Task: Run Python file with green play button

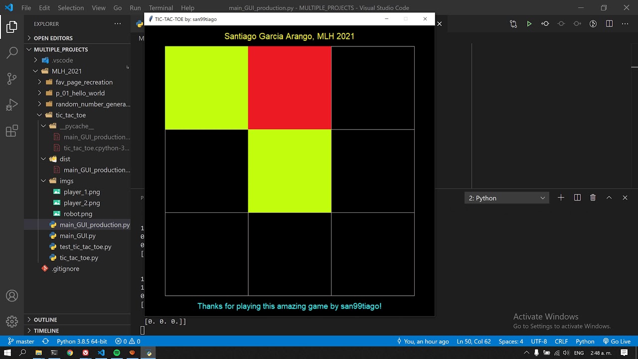Action: [529, 24]
